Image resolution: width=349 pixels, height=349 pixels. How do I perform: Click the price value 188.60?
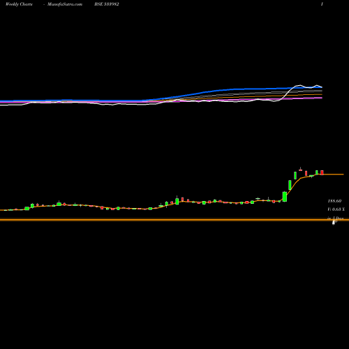(x=334, y=201)
